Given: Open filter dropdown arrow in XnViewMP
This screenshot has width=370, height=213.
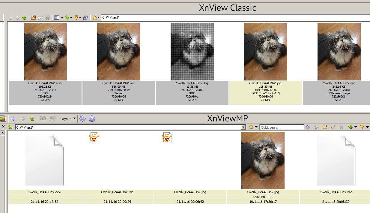Looking at the screenshot, I should point(367,127).
